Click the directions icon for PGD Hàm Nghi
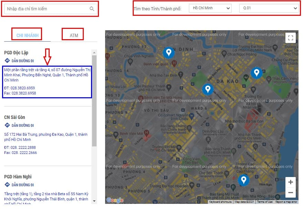This screenshot has width=303, height=210. 7,185
